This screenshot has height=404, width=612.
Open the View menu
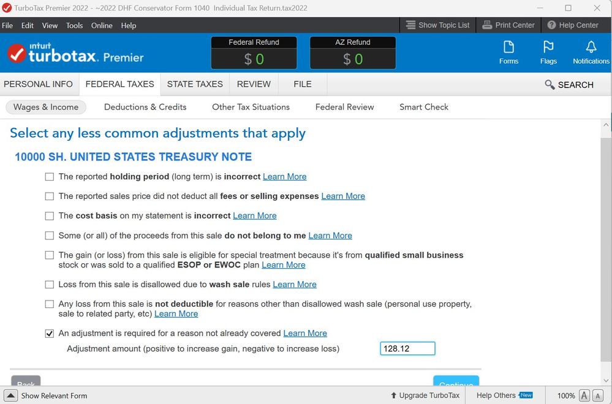click(x=50, y=25)
